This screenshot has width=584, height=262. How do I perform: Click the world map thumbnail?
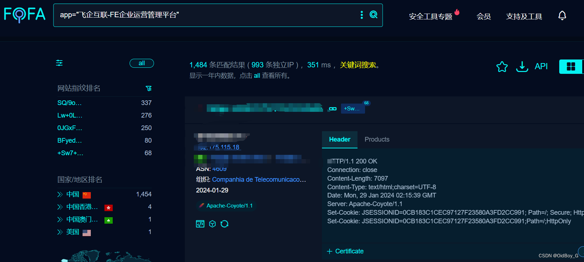pyautogui.click(x=106, y=256)
